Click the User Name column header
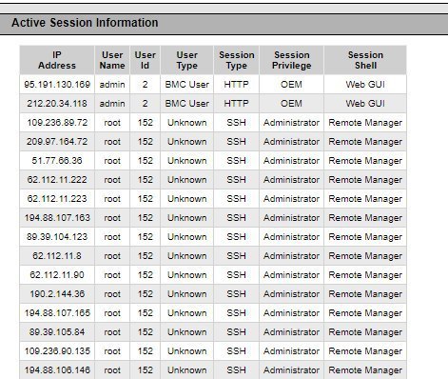Screen dimensions: 448x379 click(112, 60)
